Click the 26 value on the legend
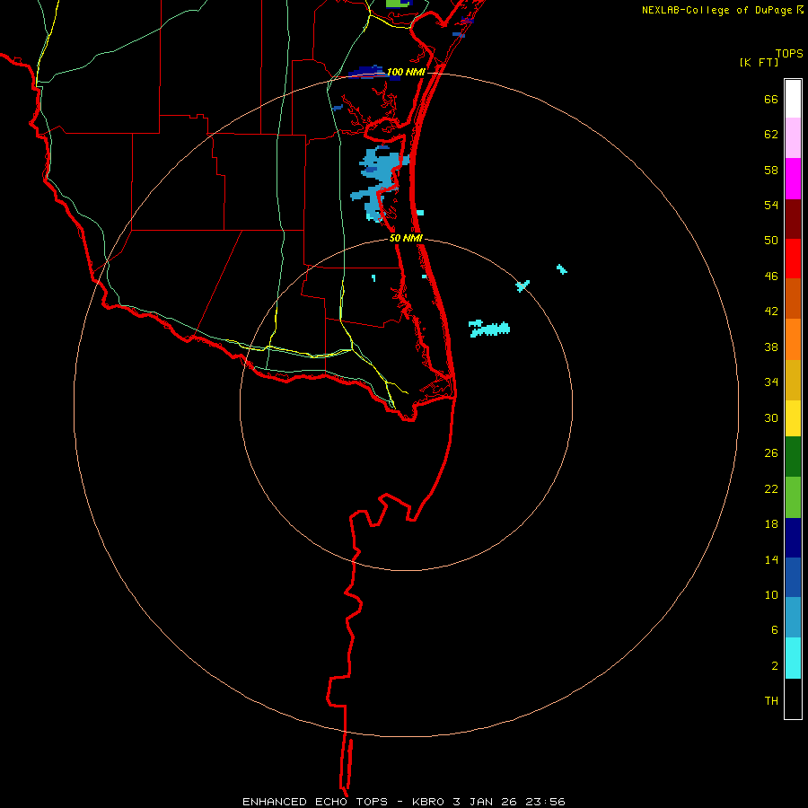The image size is (808, 808). [x=771, y=453]
